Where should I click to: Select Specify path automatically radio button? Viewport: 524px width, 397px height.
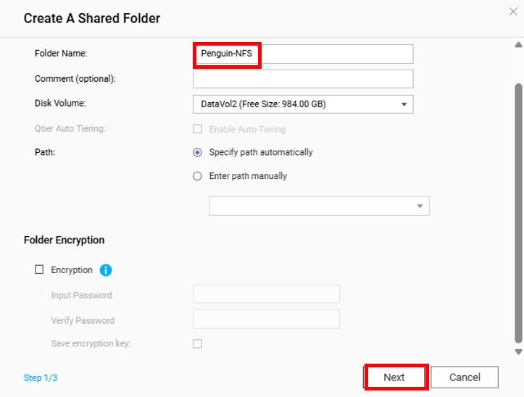(197, 153)
